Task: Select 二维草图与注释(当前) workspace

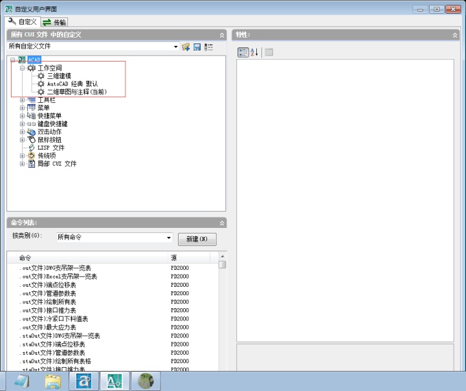Action: [x=77, y=92]
